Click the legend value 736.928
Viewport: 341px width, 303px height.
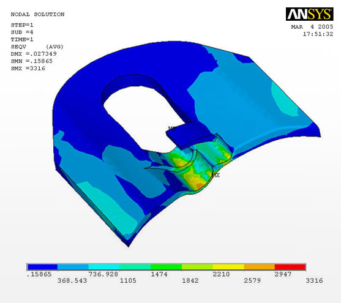click(x=103, y=274)
